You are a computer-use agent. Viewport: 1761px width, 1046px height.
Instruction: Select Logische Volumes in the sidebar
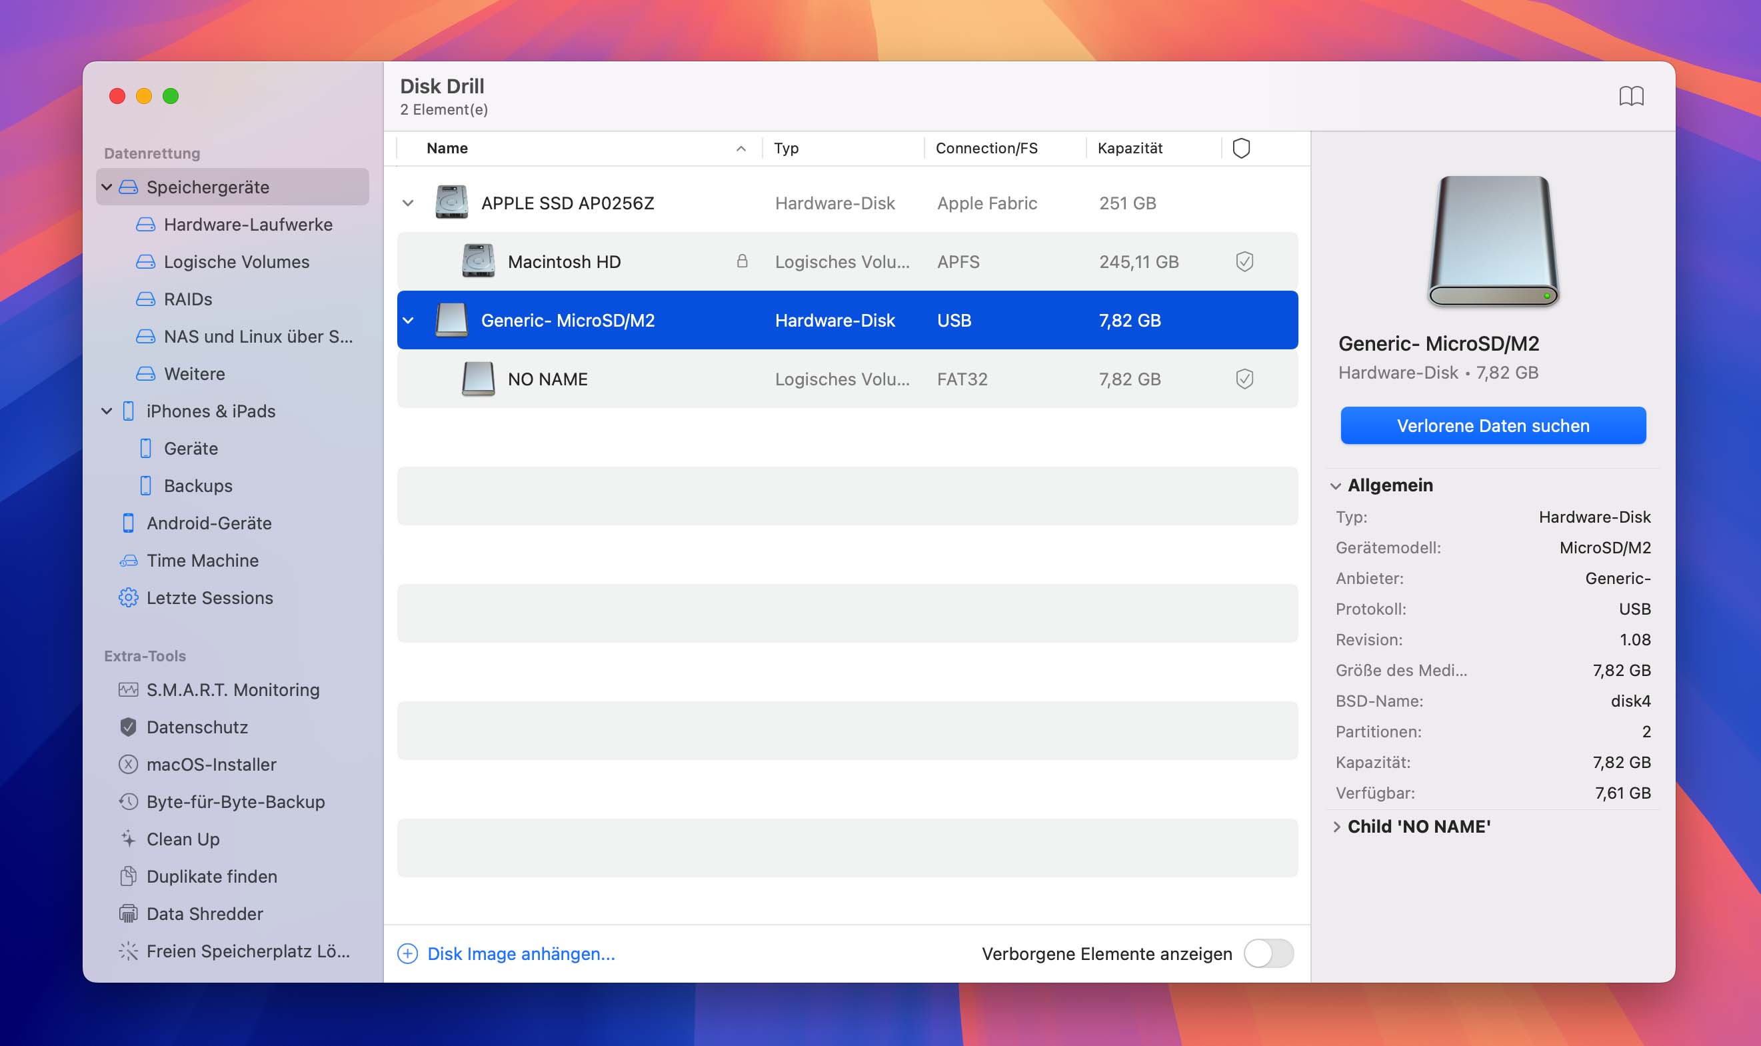click(238, 261)
